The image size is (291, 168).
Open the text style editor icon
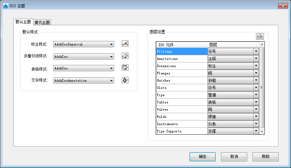[125, 80]
